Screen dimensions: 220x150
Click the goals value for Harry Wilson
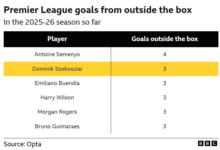(x=165, y=98)
